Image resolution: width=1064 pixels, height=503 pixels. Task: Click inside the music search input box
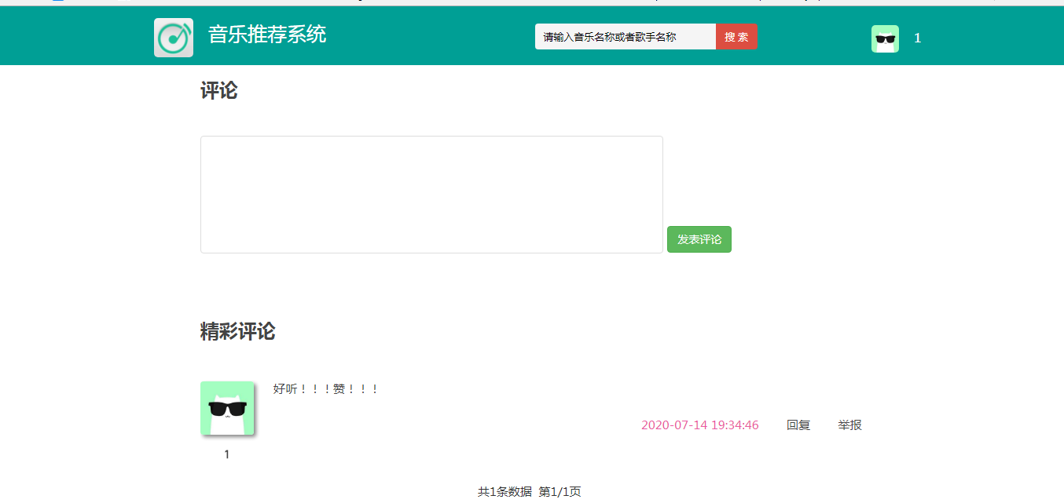(x=625, y=36)
